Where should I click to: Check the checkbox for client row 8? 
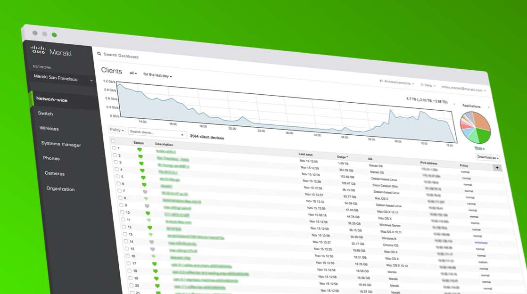point(120,197)
